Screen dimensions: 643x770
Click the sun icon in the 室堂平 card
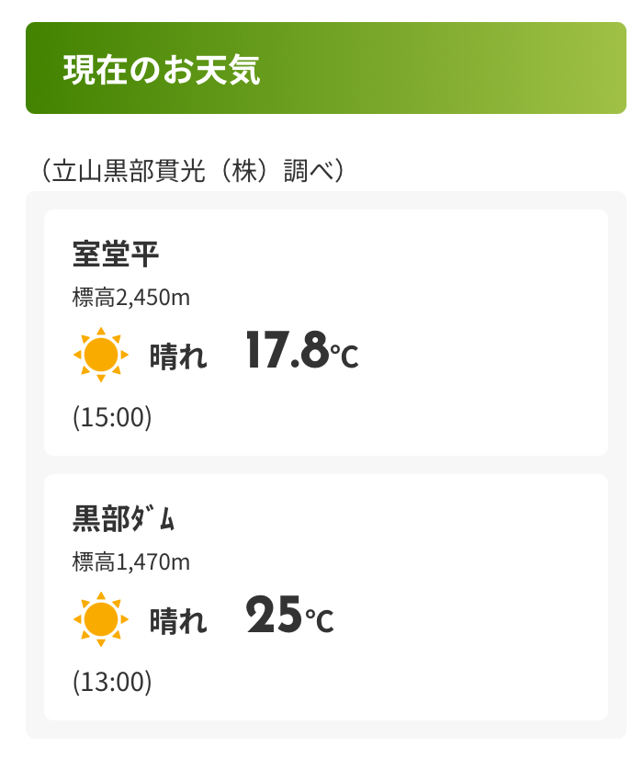click(x=100, y=355)
